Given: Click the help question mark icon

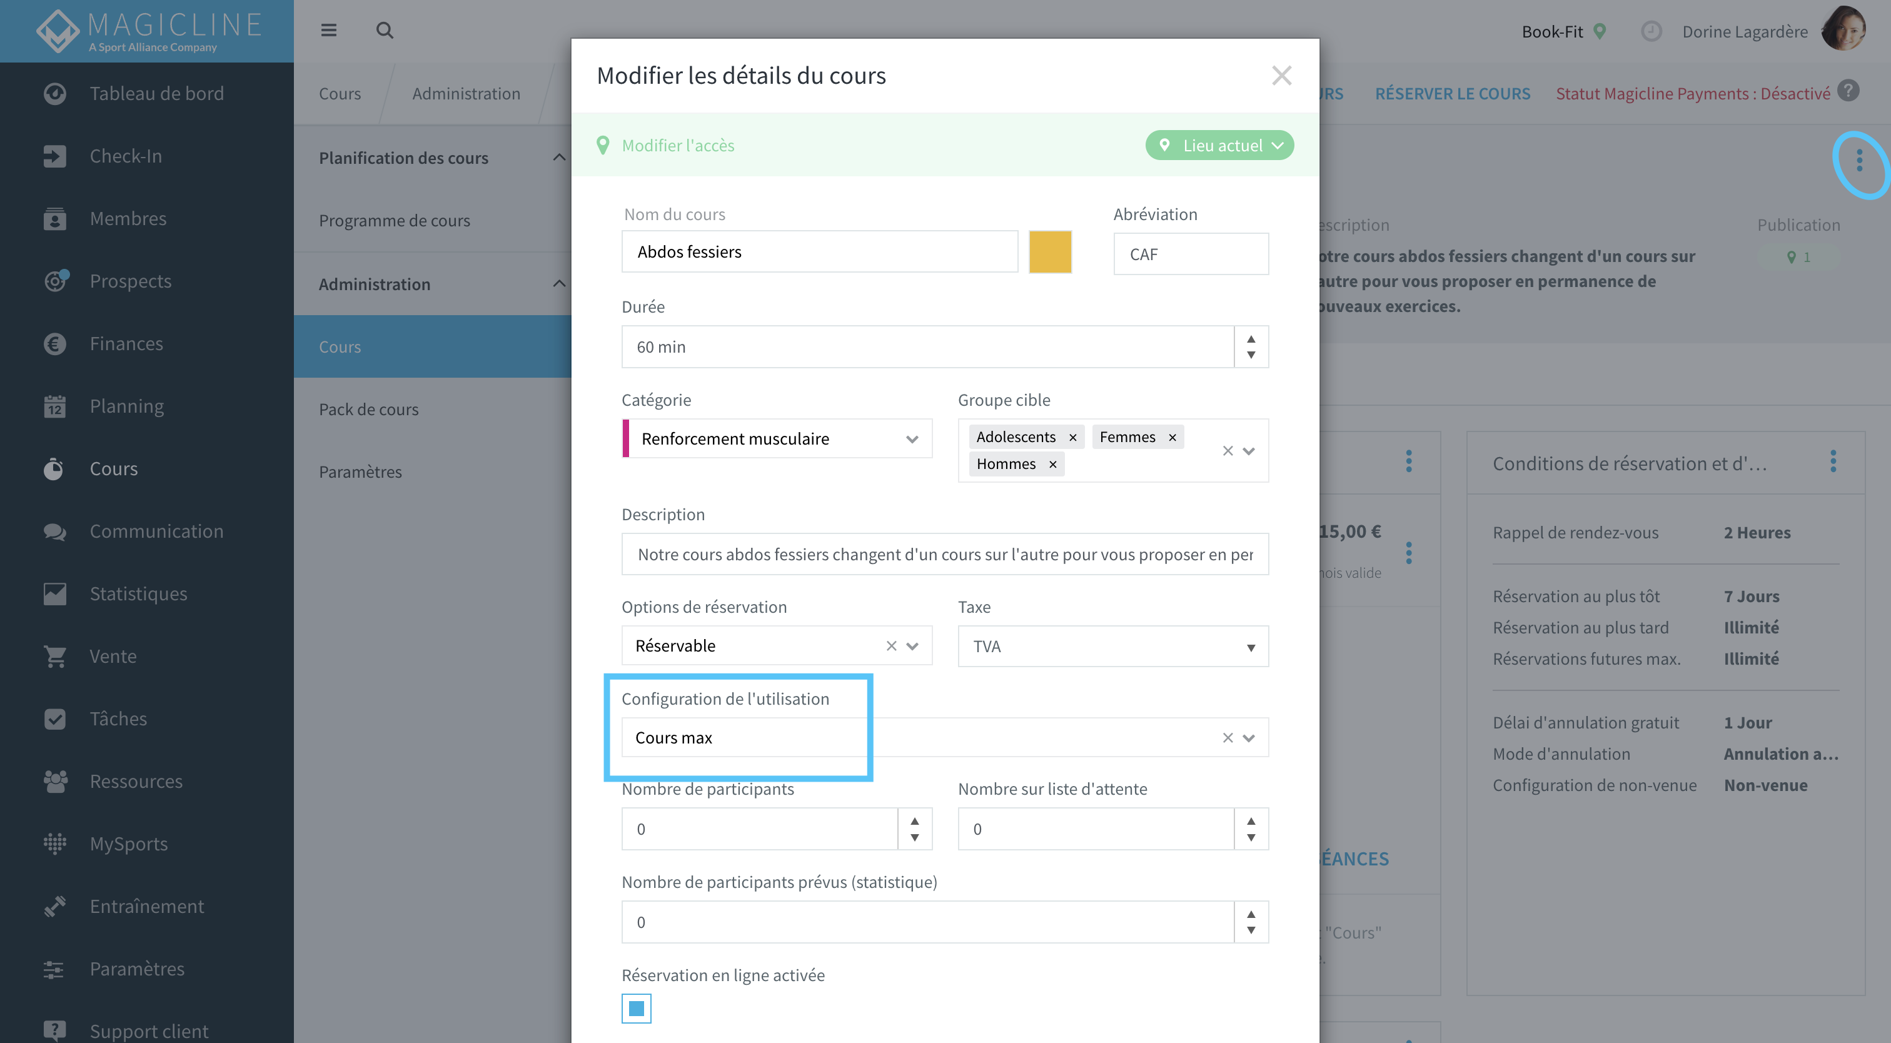Looking at the screenshot, I should pos(1848,91).
